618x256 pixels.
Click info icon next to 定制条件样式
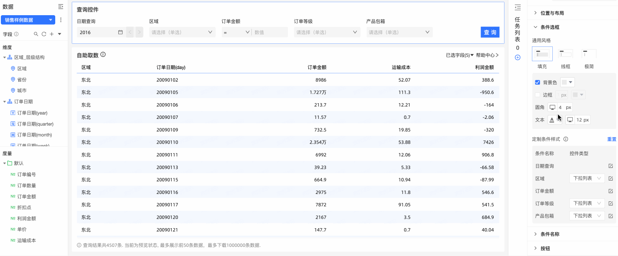tap(566, 139)
